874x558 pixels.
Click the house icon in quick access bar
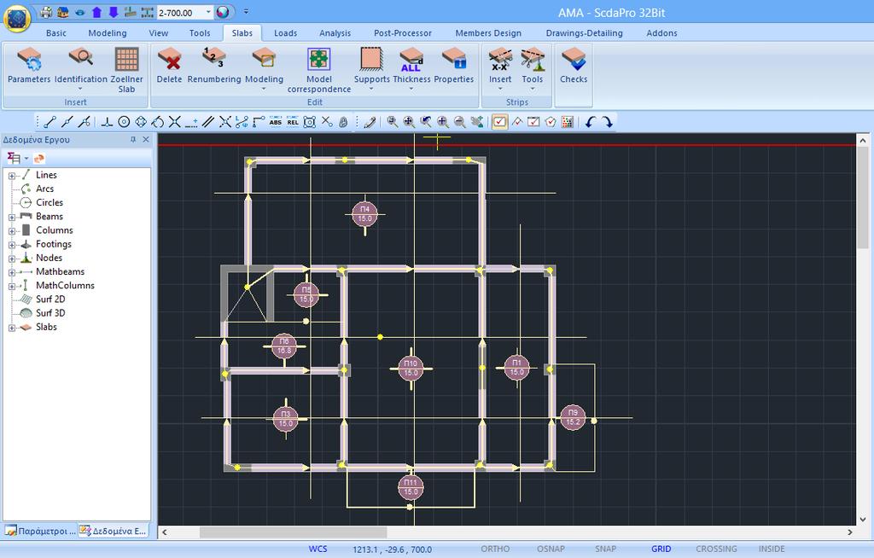click(63, 12)
